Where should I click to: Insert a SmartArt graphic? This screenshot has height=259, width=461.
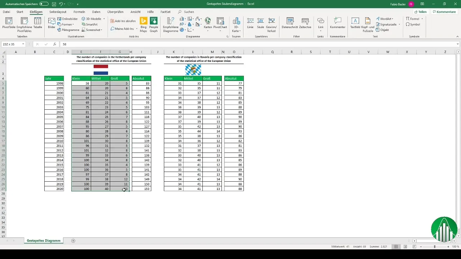89,24
